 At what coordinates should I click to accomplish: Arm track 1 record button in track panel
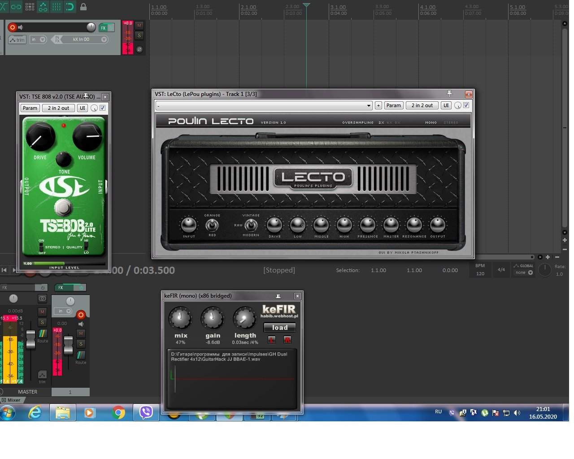pyautogui.click(x=13, y=27)
